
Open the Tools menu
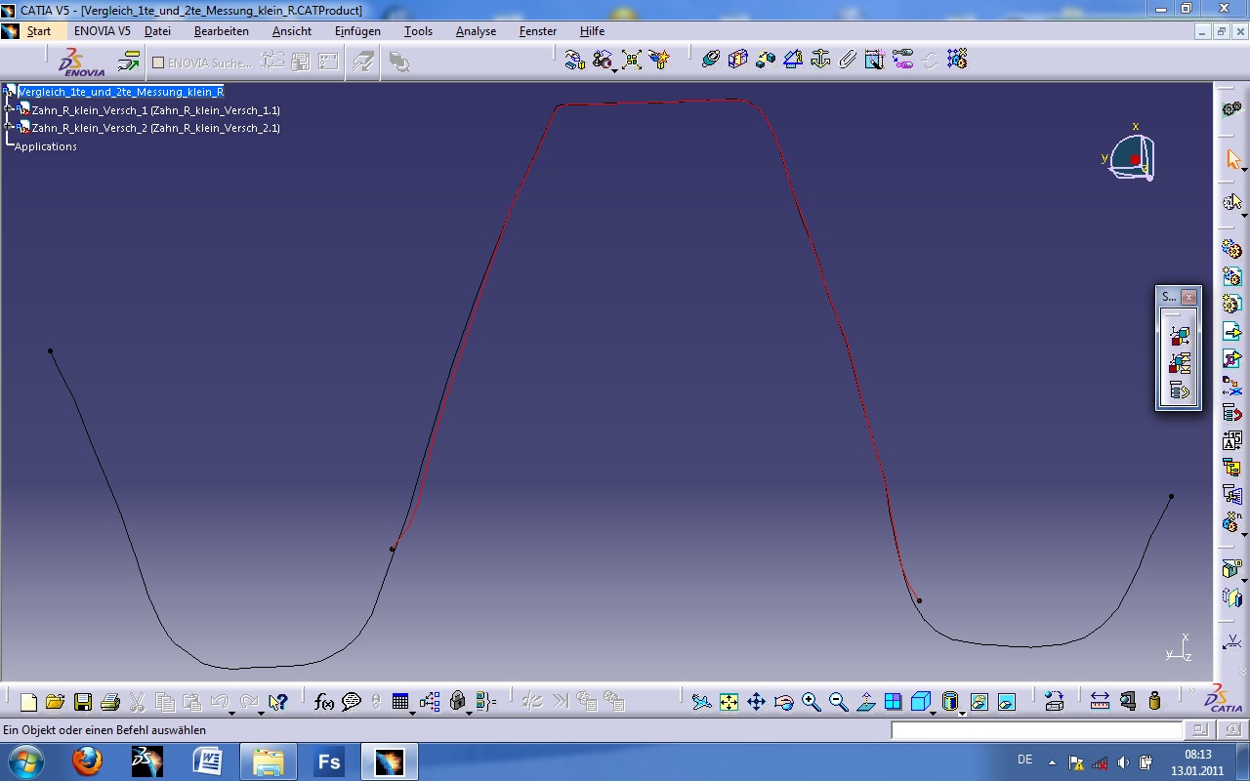point(418,31)
